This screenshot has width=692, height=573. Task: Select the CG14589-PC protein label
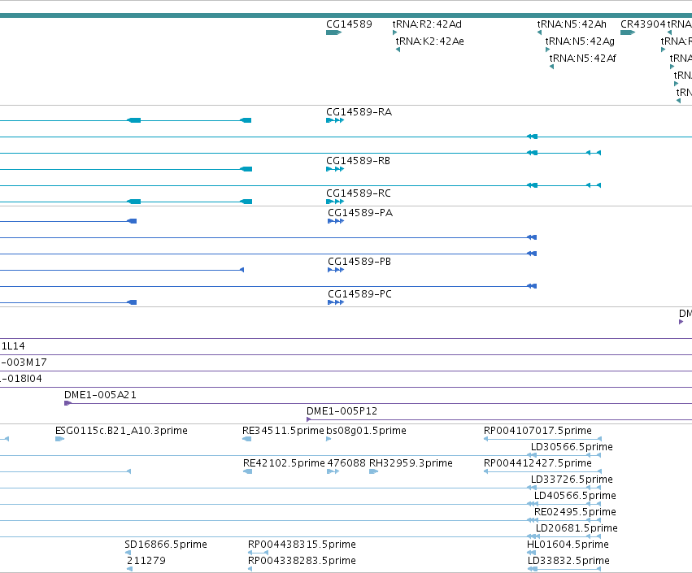tap(359, 294)
